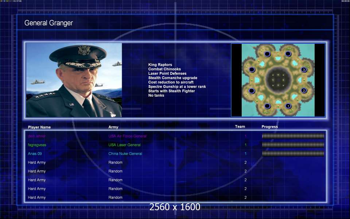
Task: Click the loading progress bar for dein lehrer
Action: (293, 136)
